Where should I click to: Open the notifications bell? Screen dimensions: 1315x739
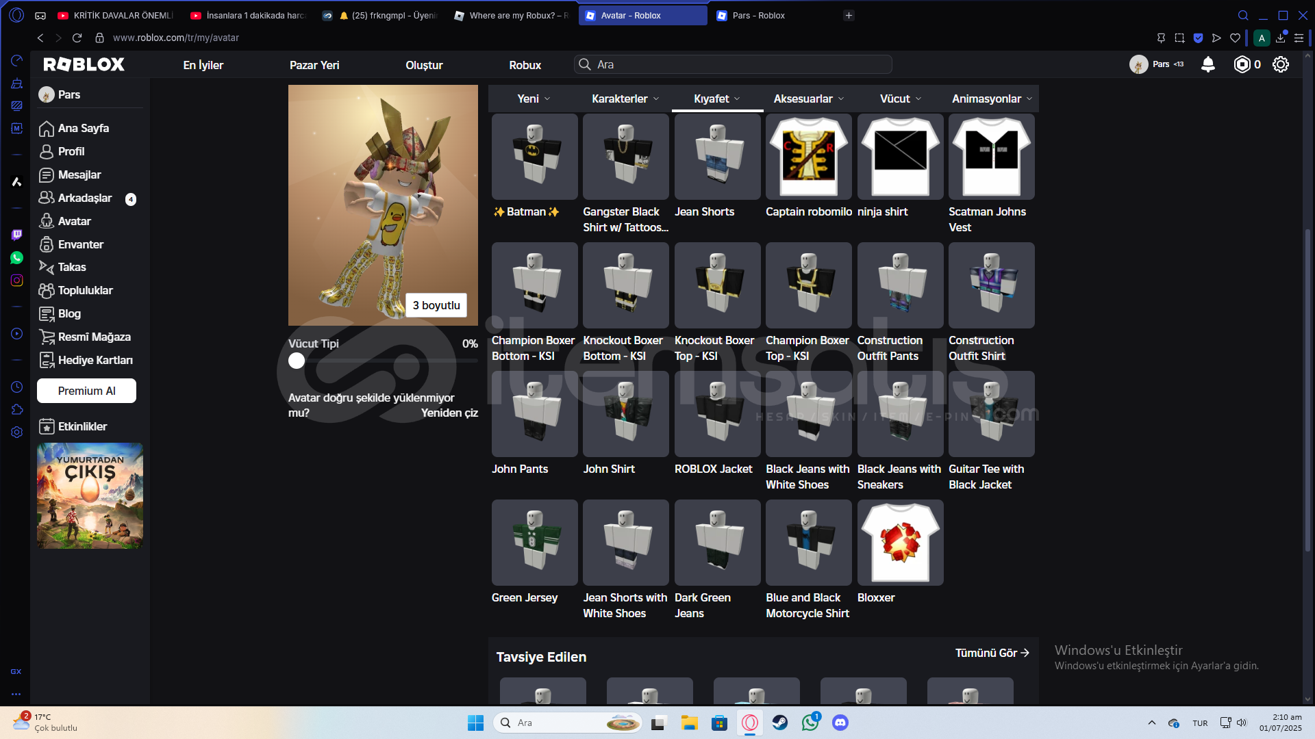(1208, 64)
